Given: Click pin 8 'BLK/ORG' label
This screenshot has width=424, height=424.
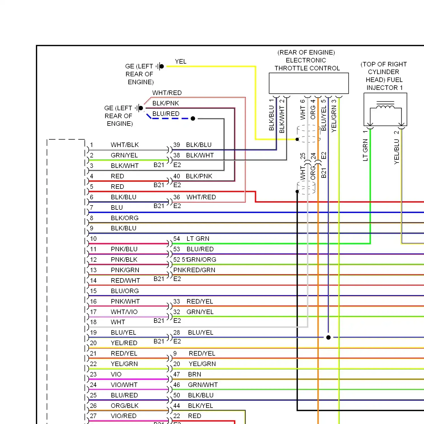Looking at the screenshot, I should click(125, 218).
